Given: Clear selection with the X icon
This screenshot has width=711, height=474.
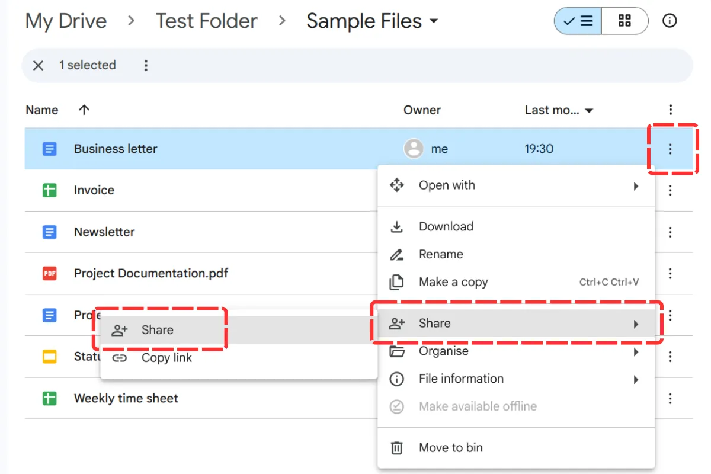Looking at the screenshot, I should pos(38,65).
